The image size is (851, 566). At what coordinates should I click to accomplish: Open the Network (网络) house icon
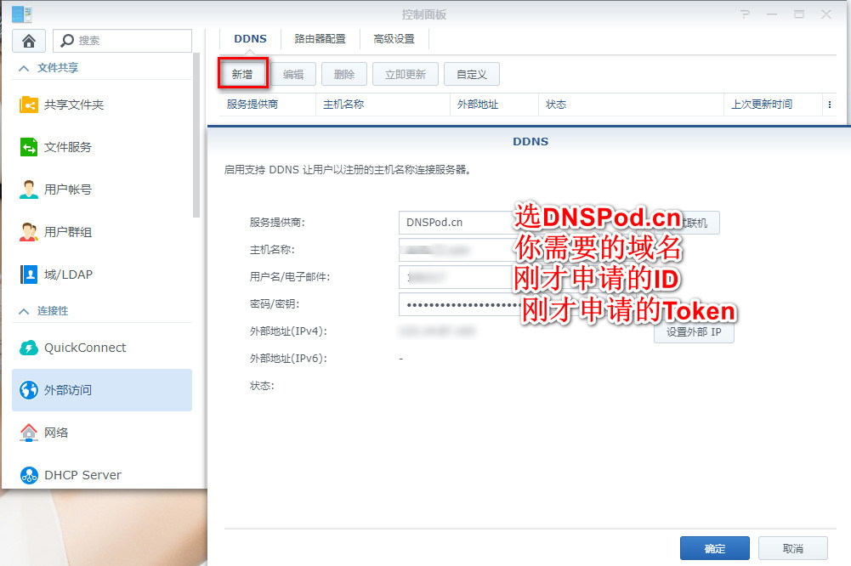point(29,432)
